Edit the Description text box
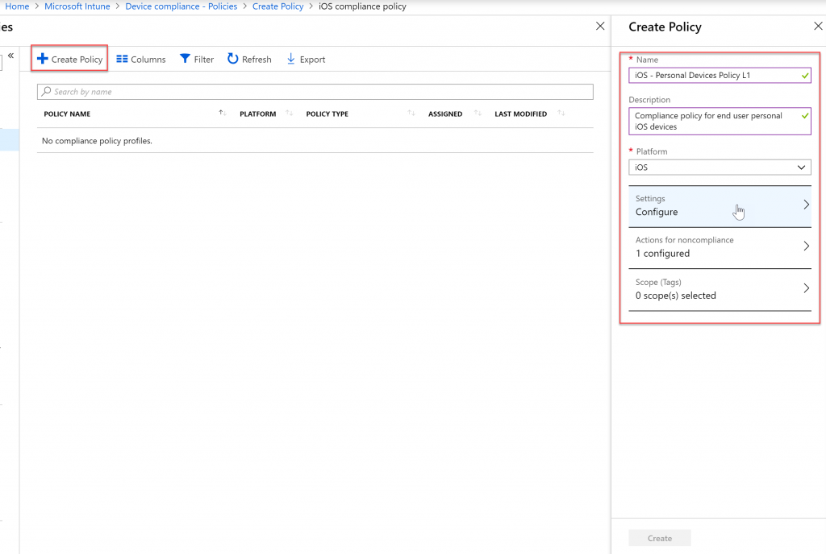 pos(720,121)
